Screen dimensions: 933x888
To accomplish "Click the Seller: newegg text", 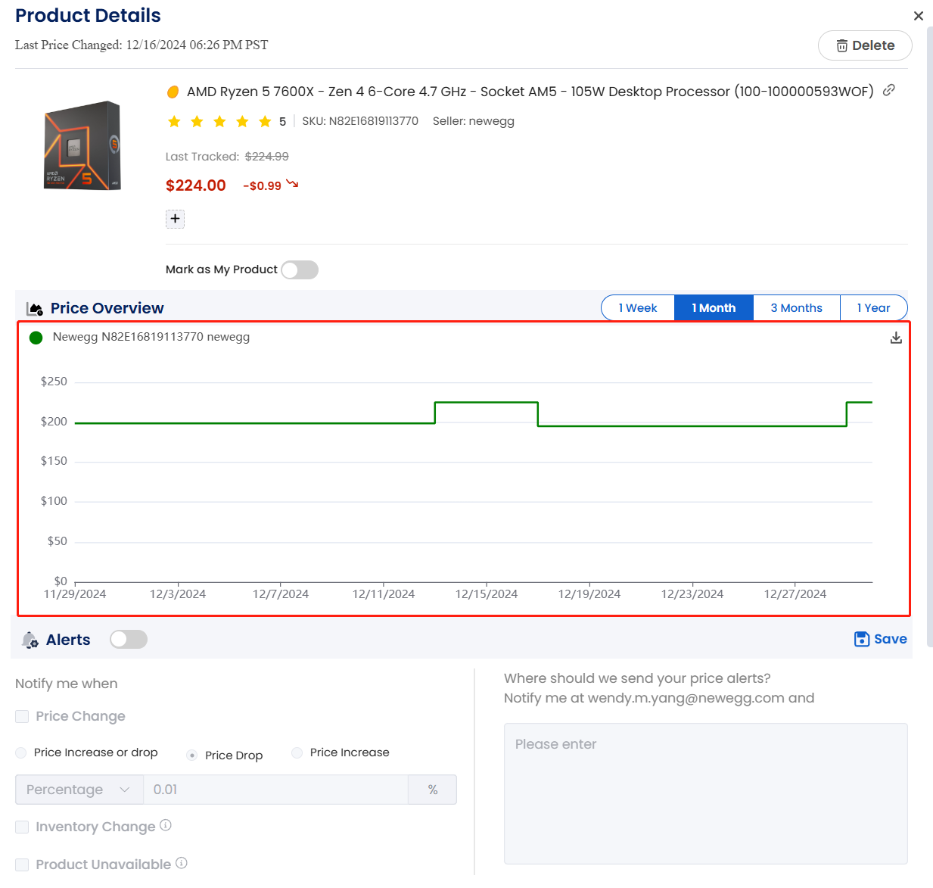I will coord(474,121).
